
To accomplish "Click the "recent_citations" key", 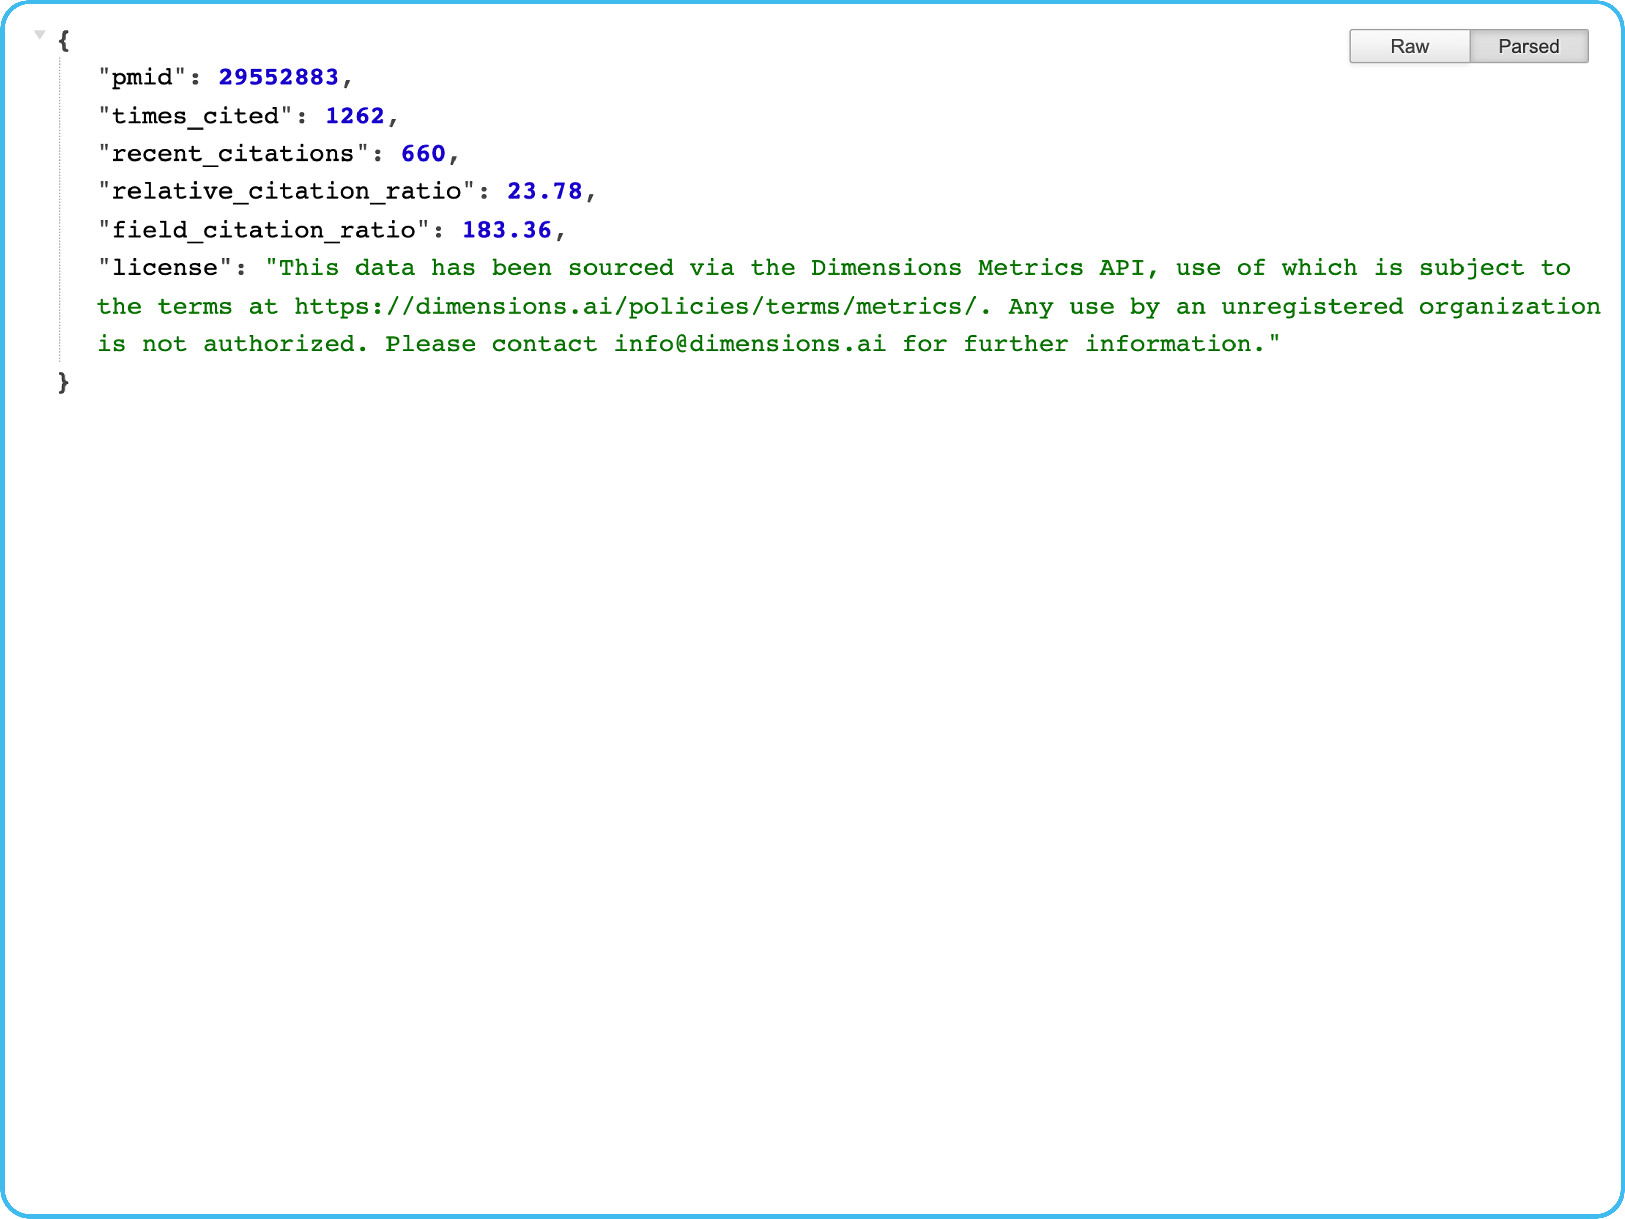I will tap(233, 153).
